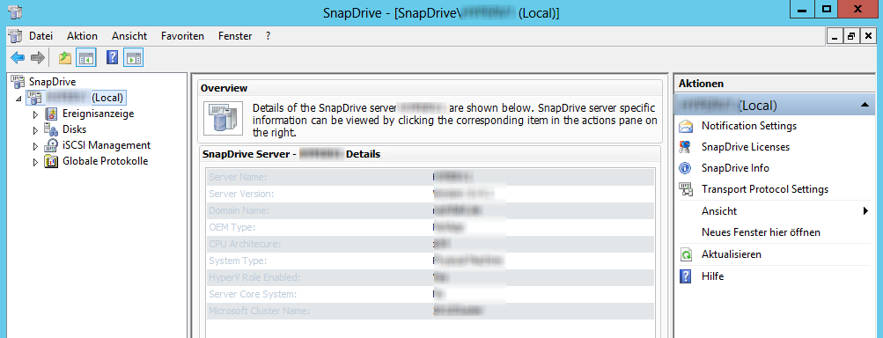Click the OEM Type row label
The width and height of the screenshot is (883, 338).
pyautogui.click(x=232, y=228)
